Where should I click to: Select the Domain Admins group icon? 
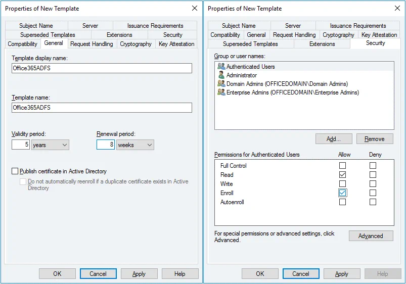pos(221,84)
